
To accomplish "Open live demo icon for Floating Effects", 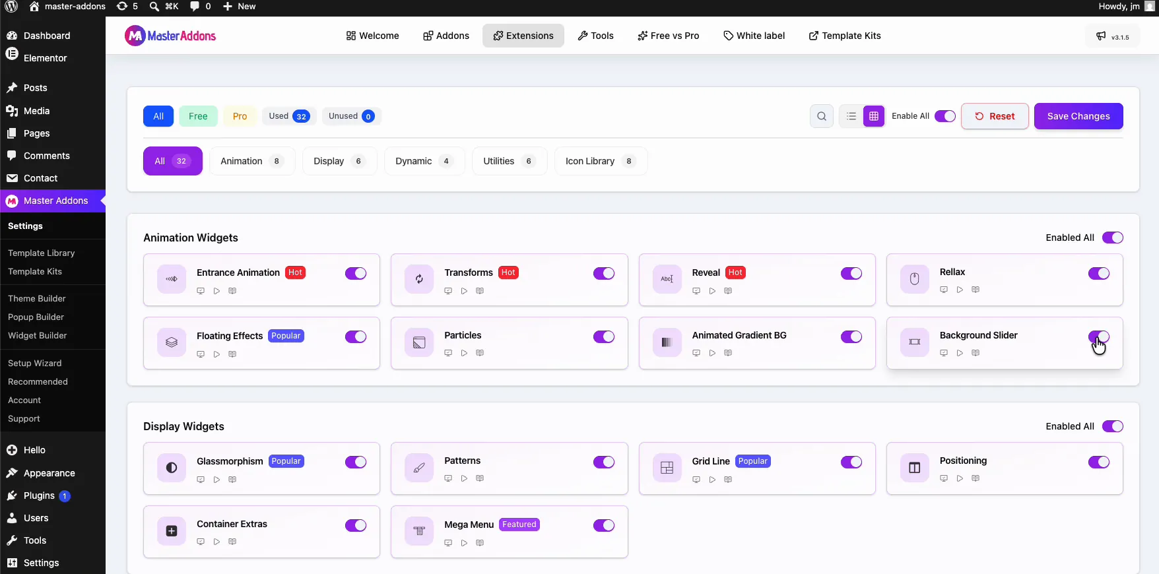I will (201, 354).
